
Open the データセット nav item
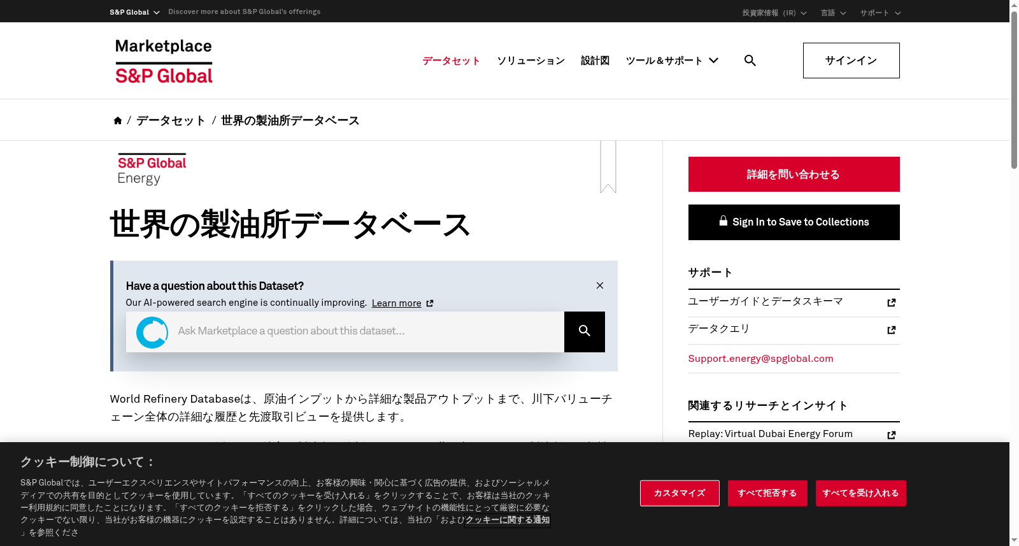coord(451,61)
